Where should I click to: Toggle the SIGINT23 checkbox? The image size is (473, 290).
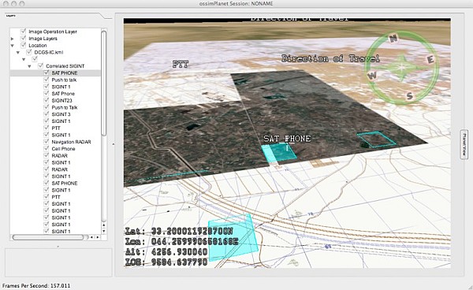tap(47, 100)
